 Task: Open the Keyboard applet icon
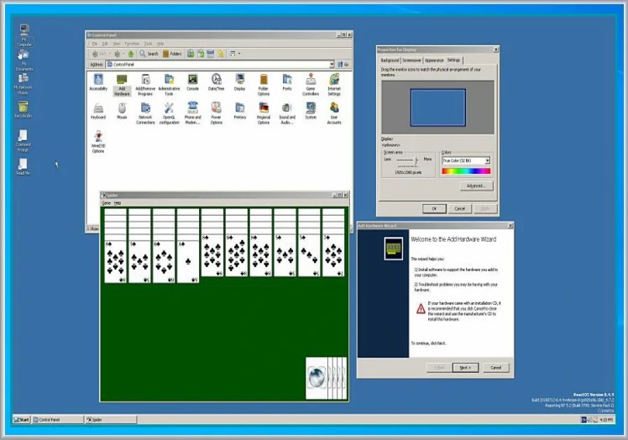click(98, 111)
